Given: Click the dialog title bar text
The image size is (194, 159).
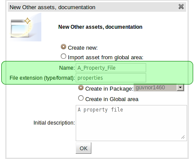Looking at the screenshot, I should 52,7.
